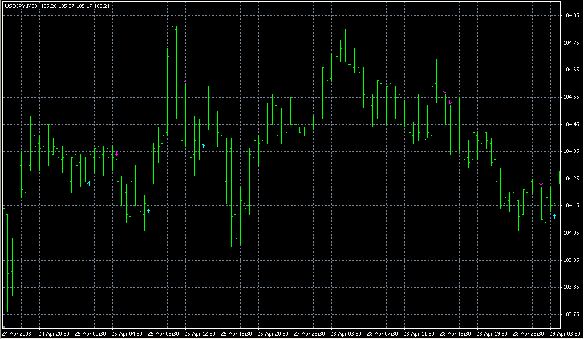Select the cyan up arrow near 28 Apr 11:30
This screenshot has height=339, width=584.
[427, 140]
